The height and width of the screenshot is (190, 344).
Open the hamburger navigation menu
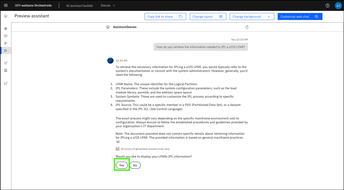click(6, 5)
